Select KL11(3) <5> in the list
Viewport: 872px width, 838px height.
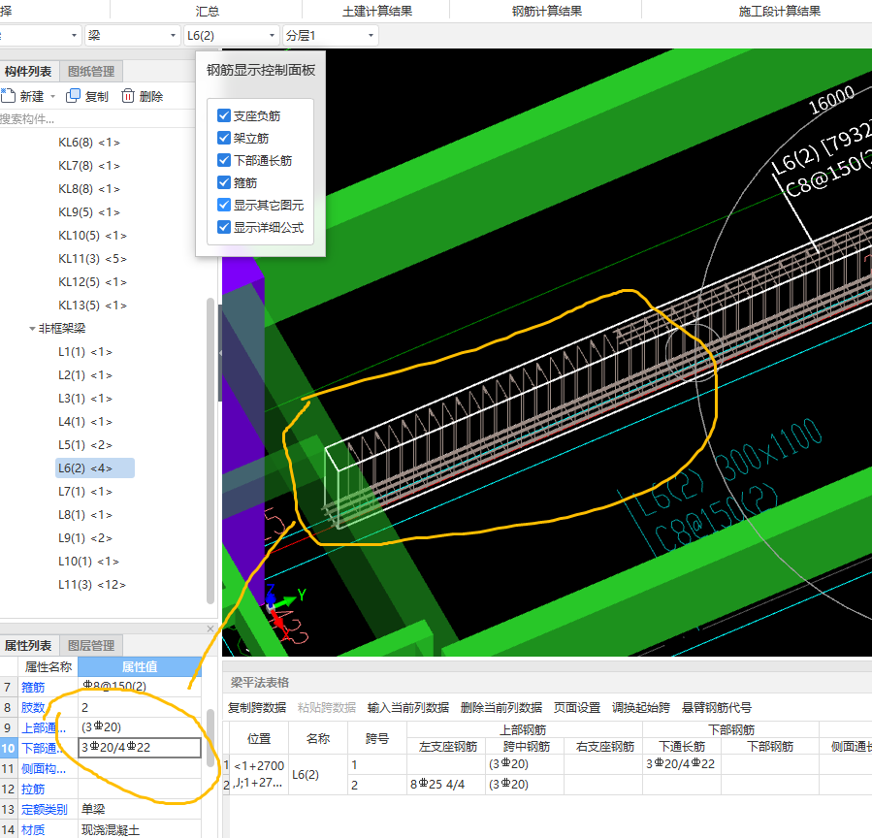92,259
